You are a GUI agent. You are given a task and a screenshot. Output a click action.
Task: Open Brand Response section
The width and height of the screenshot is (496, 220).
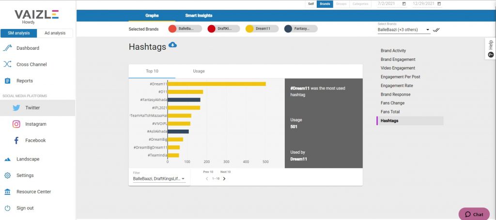pyautogui.click(x=395, y=94)
